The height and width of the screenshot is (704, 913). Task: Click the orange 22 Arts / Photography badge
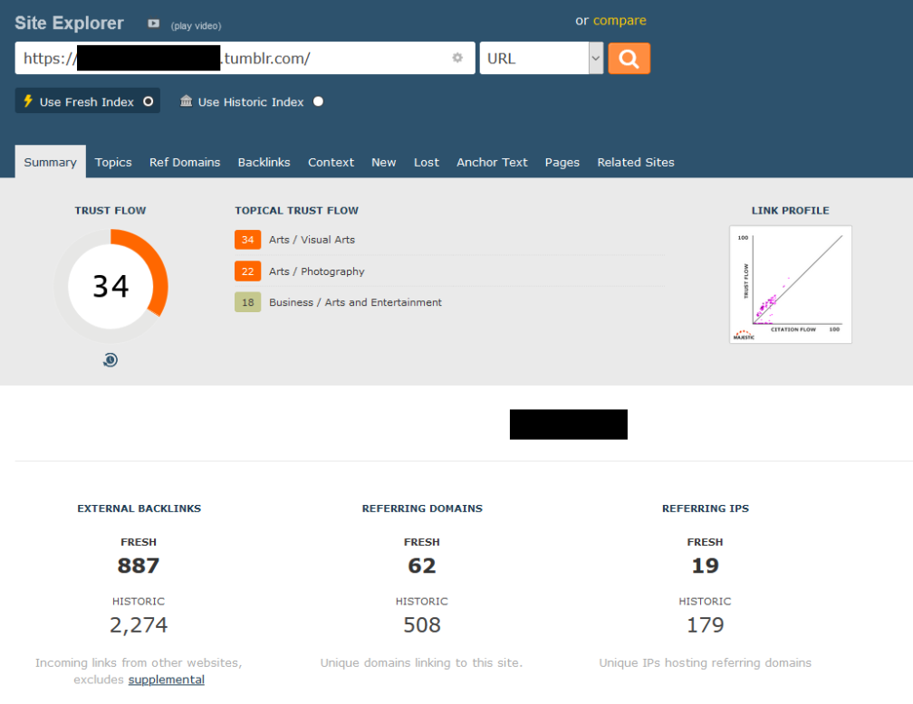pos(247,271)
